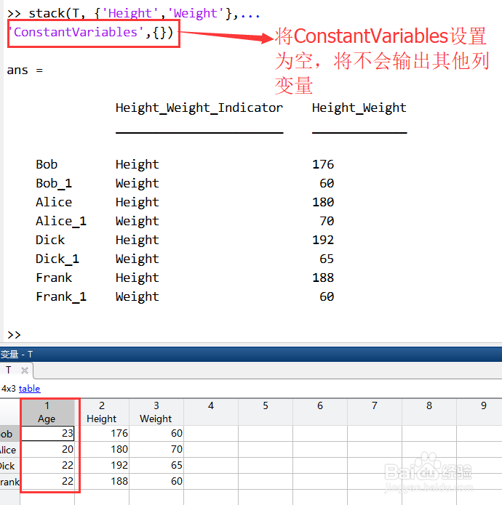Close the T variable tab
Viewport: 502px width, 505px height.
click(25, 371)
